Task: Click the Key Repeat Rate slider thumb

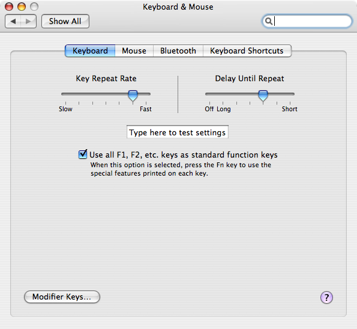Action: click(133, 96)
